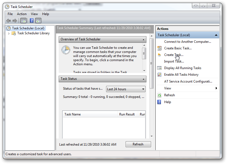227x164 pixels.
Task: Click Import Task action
Action: (x=174, y=61)
